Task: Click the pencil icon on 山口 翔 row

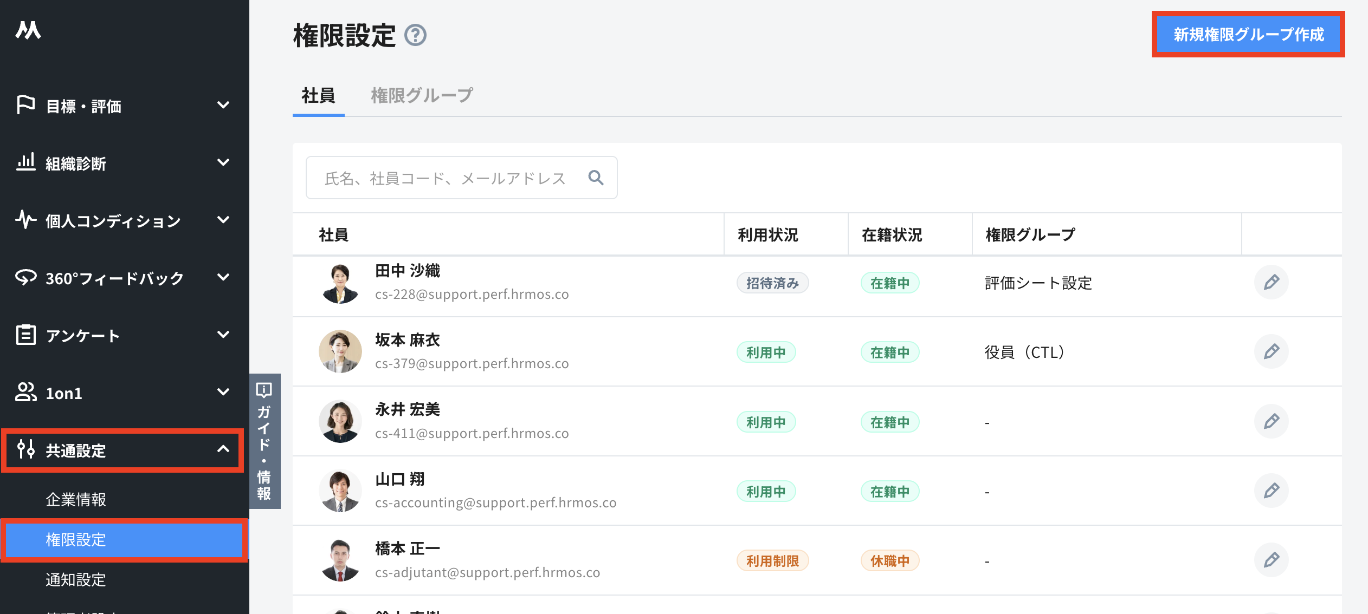Action: pyautogui.click(x=1271, y=491)
